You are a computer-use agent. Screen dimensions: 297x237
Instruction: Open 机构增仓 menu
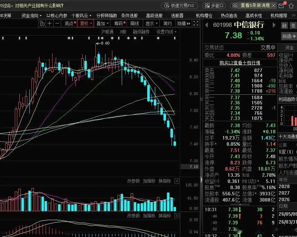204,16
